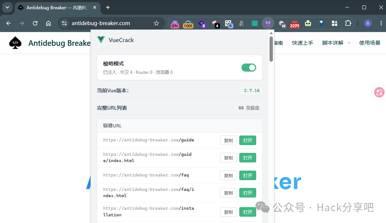Click the highlighted purple cat extension icon
The height and width of the screenshot is (223, 386).
(x=268, y=23)
